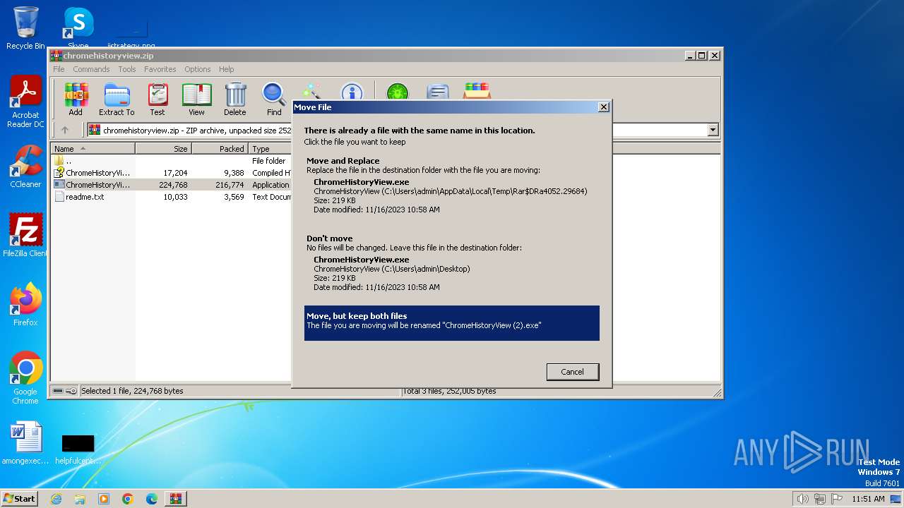The image size is (904, 508).
Task: Open Chrome from the taskbar
Action: (x=128, y=499)
